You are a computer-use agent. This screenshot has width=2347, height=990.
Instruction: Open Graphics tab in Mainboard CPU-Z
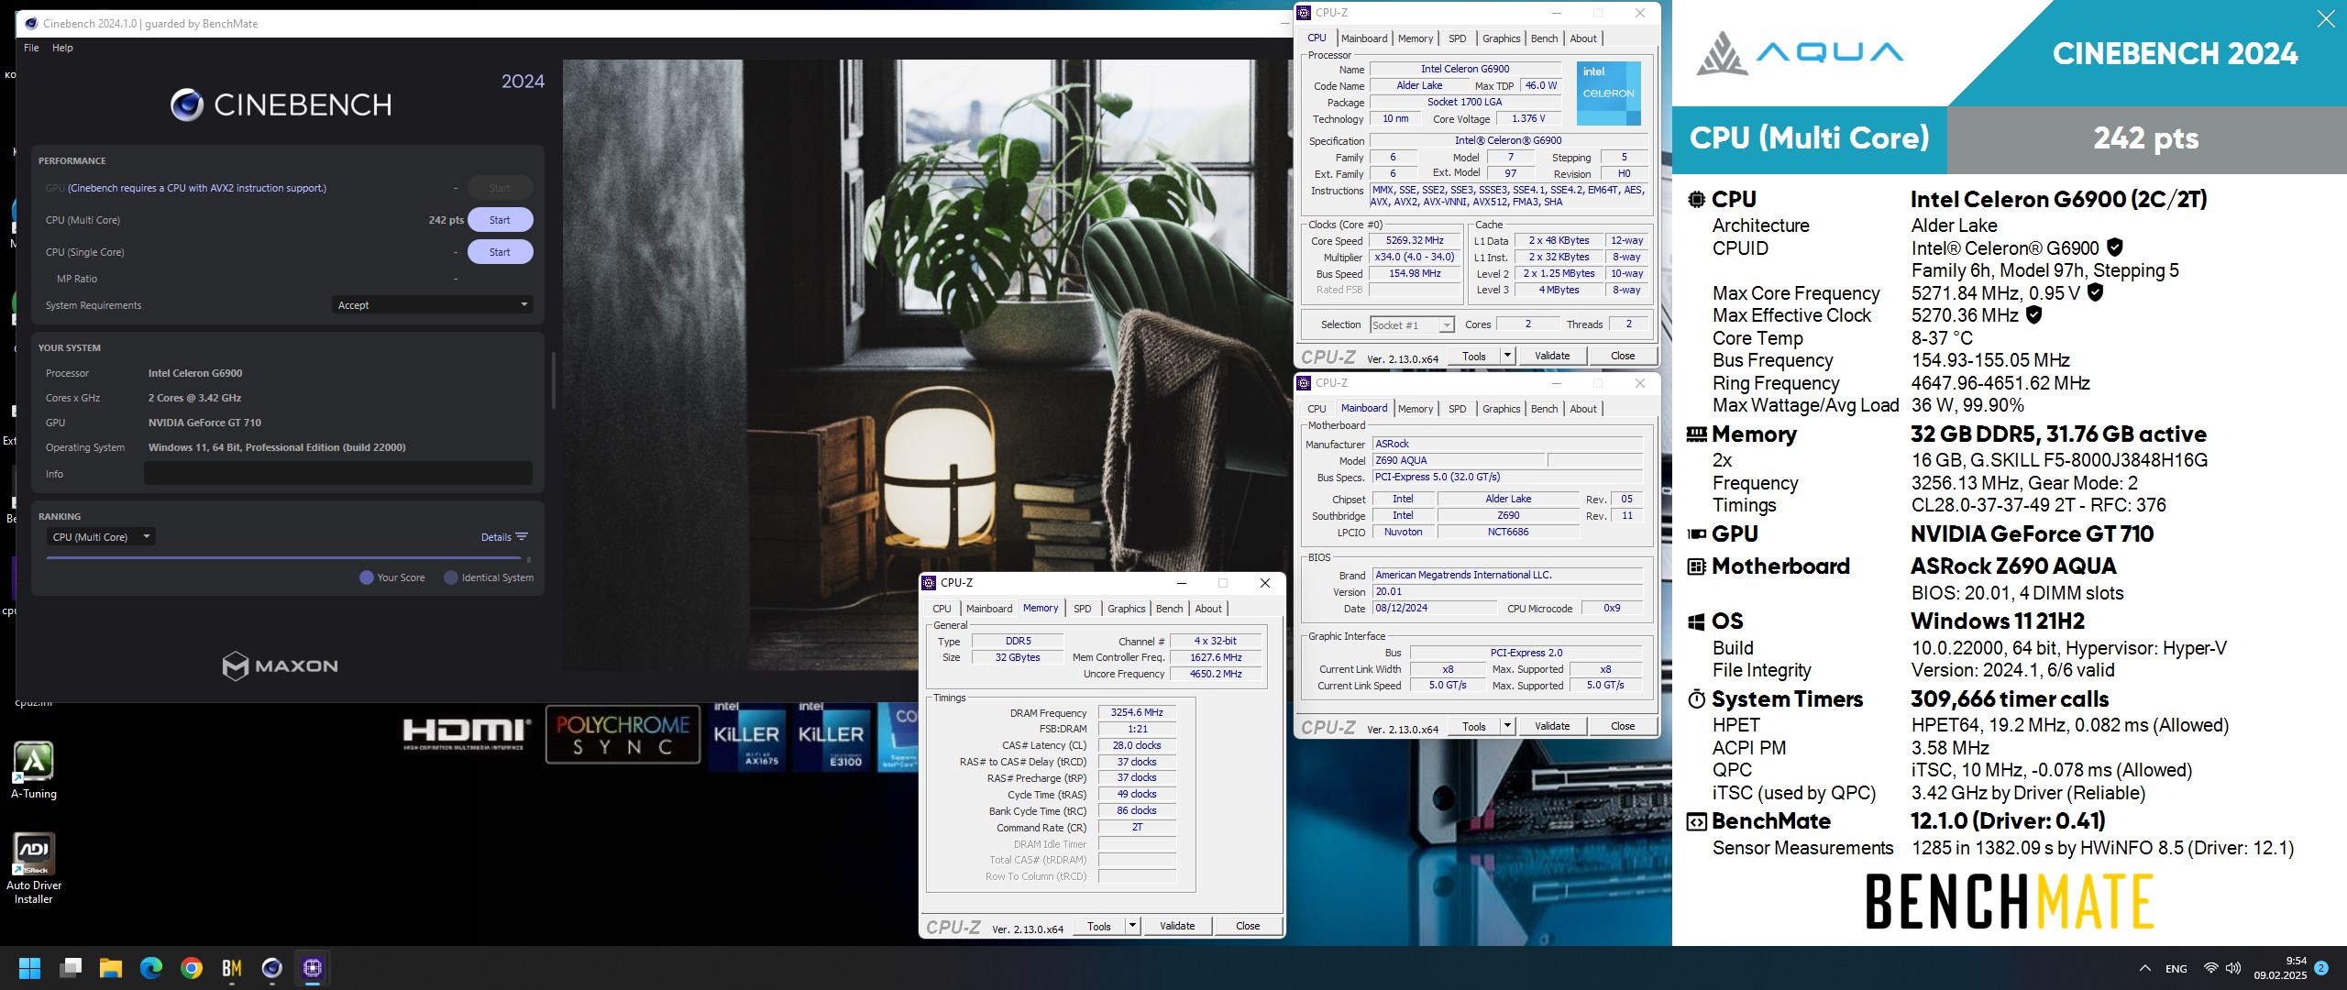[1501, 409]
